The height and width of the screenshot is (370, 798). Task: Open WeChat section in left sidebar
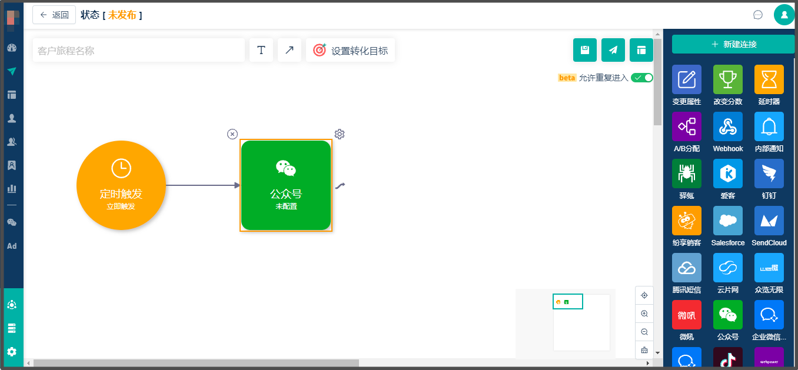(x=12, y=222)
